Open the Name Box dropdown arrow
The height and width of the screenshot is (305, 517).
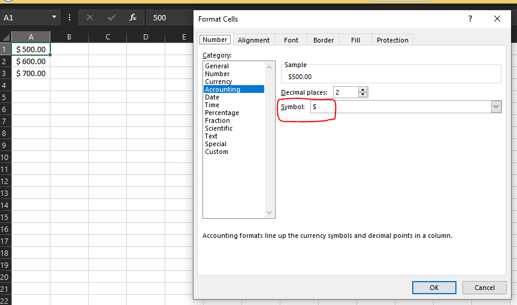54,17
